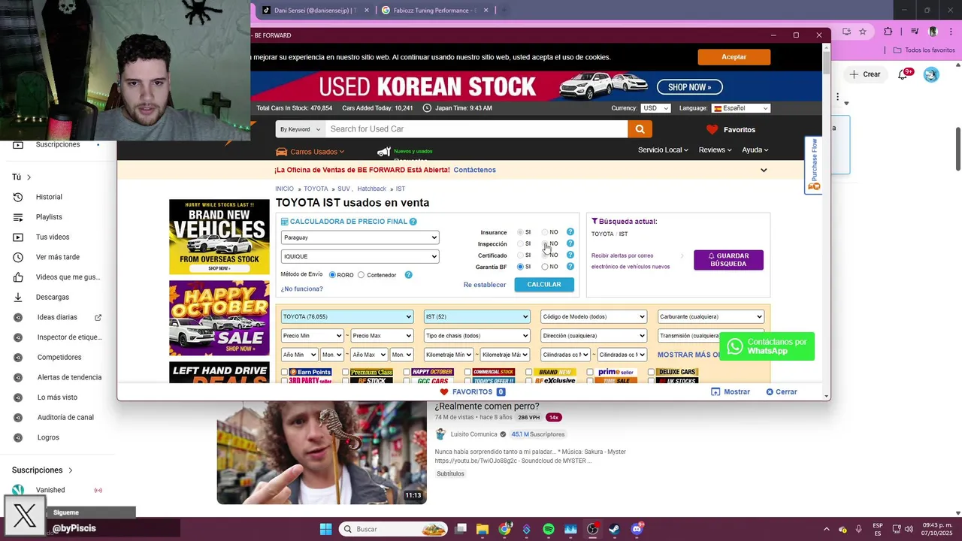Select Garantía BF NO radio button
The image size is (962, 541).
point(545,267)
